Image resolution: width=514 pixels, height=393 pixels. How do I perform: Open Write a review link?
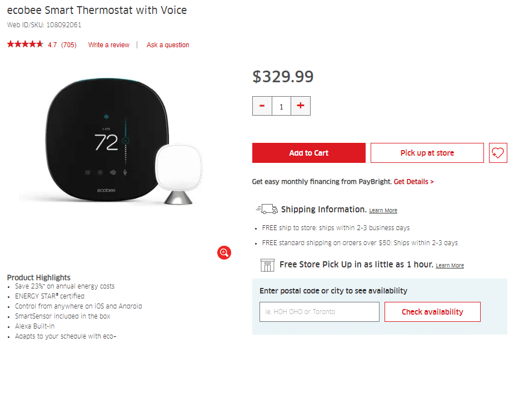tap(109, 45)
